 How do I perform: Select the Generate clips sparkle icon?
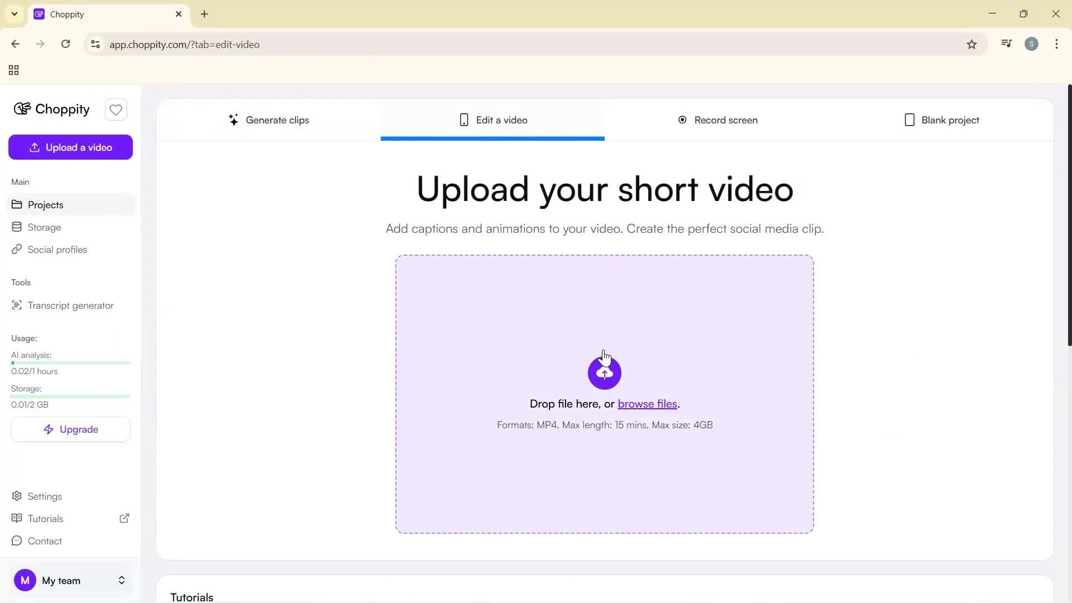tap(233, 119)
